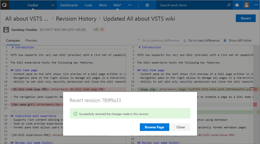The height and width of the screenshot is (144, 260).
Task: Toggle Show diff inline
Action: [237, 40]
